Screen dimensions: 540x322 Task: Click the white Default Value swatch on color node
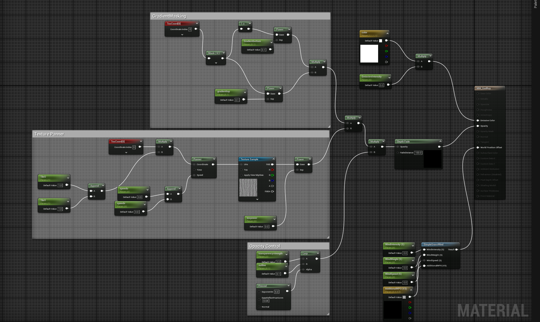tap(381, 41)
